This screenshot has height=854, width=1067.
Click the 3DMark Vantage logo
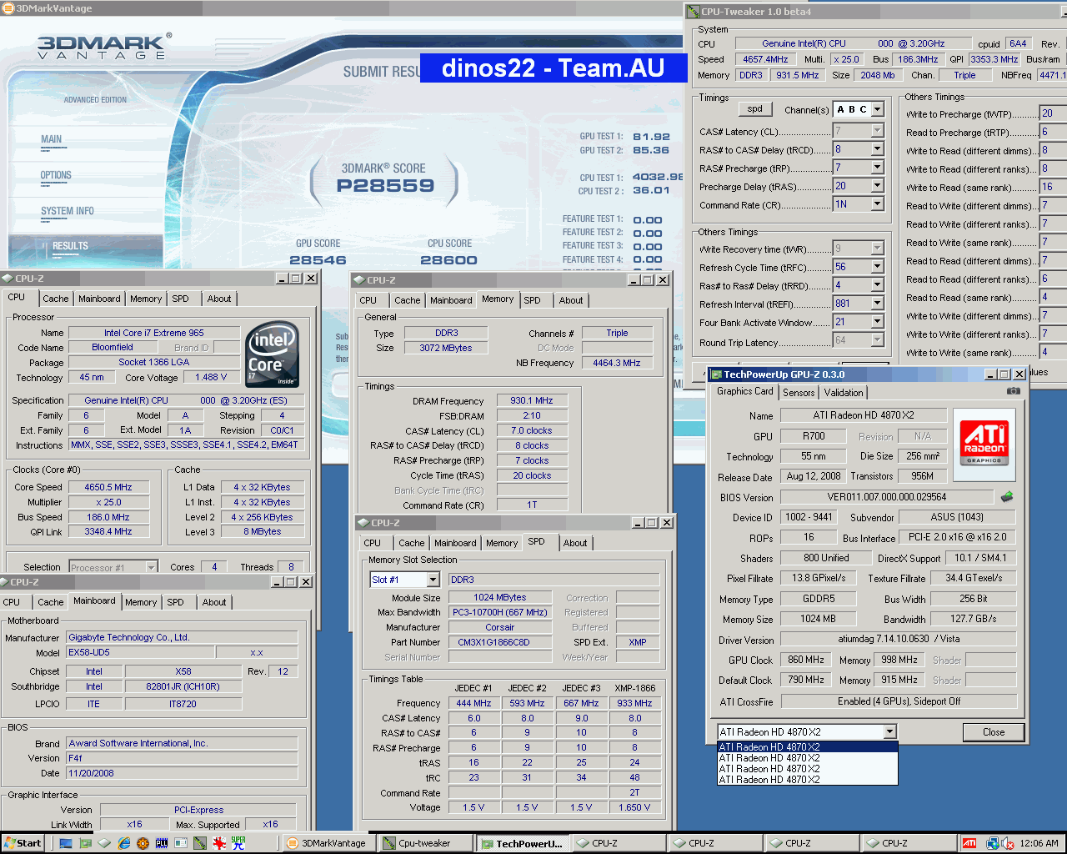(103, 48)
